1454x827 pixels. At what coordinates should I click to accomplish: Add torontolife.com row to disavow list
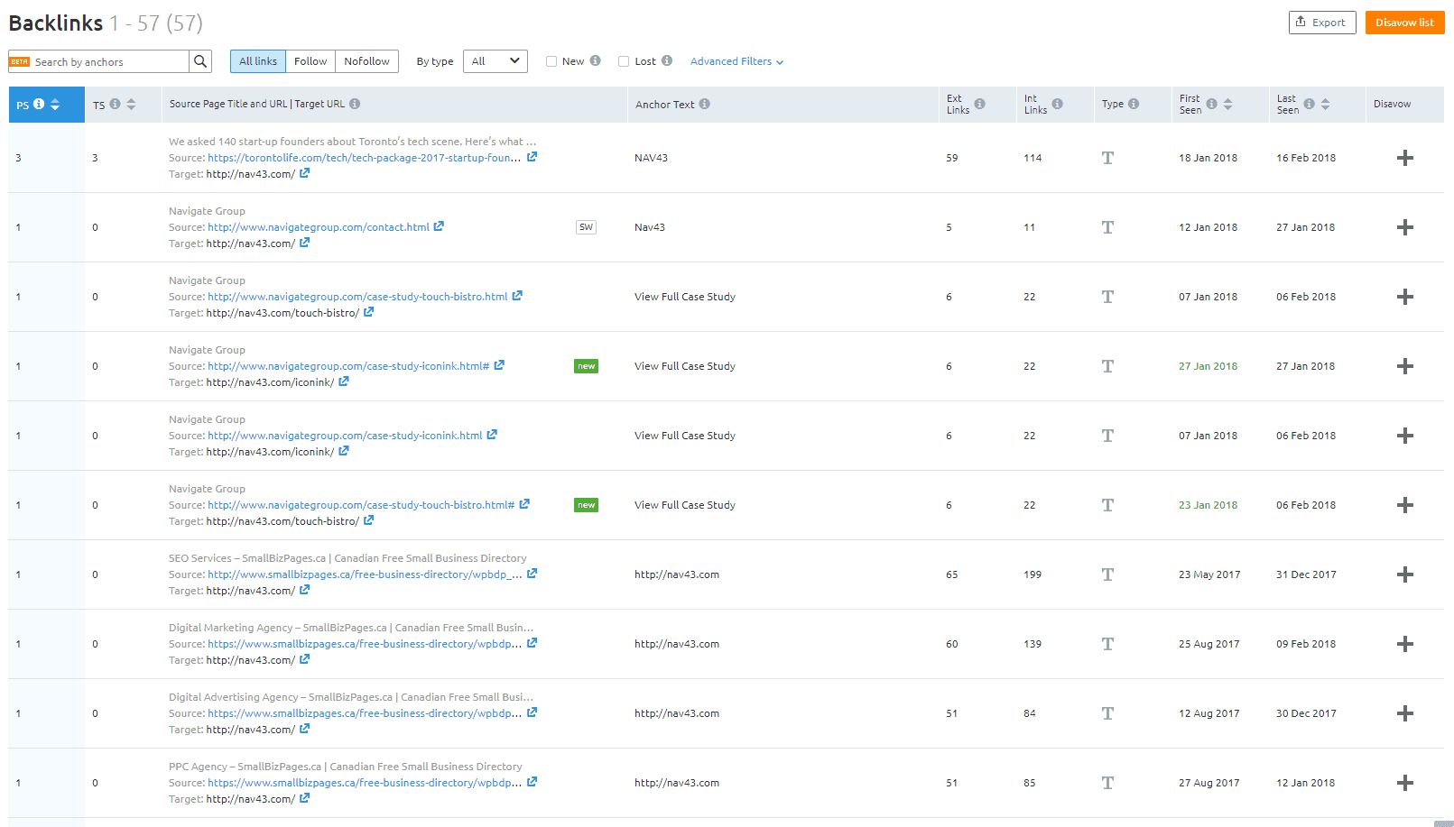pos(1404,158)
